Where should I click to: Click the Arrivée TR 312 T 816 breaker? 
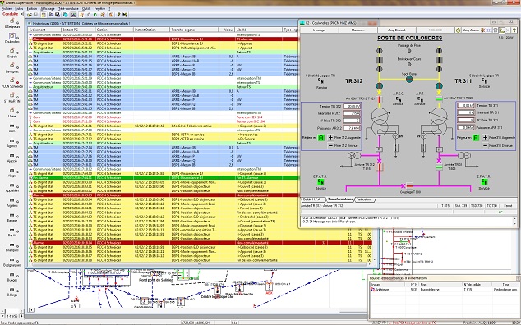click(379, 167)
